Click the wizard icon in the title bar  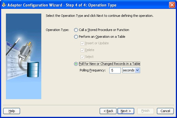(4, 5)
